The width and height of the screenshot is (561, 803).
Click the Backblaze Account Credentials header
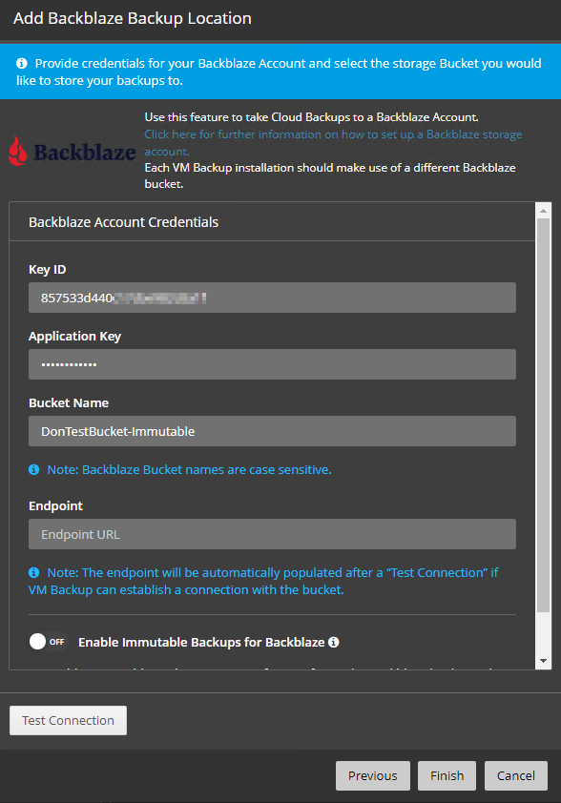point(123,222)
